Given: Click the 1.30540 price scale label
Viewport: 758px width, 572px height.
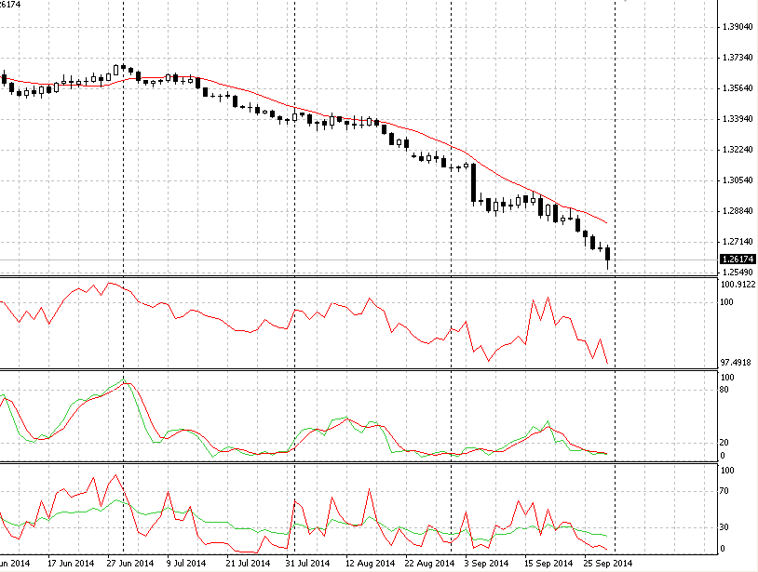Looking at the screenshot, I should point(738,180).
